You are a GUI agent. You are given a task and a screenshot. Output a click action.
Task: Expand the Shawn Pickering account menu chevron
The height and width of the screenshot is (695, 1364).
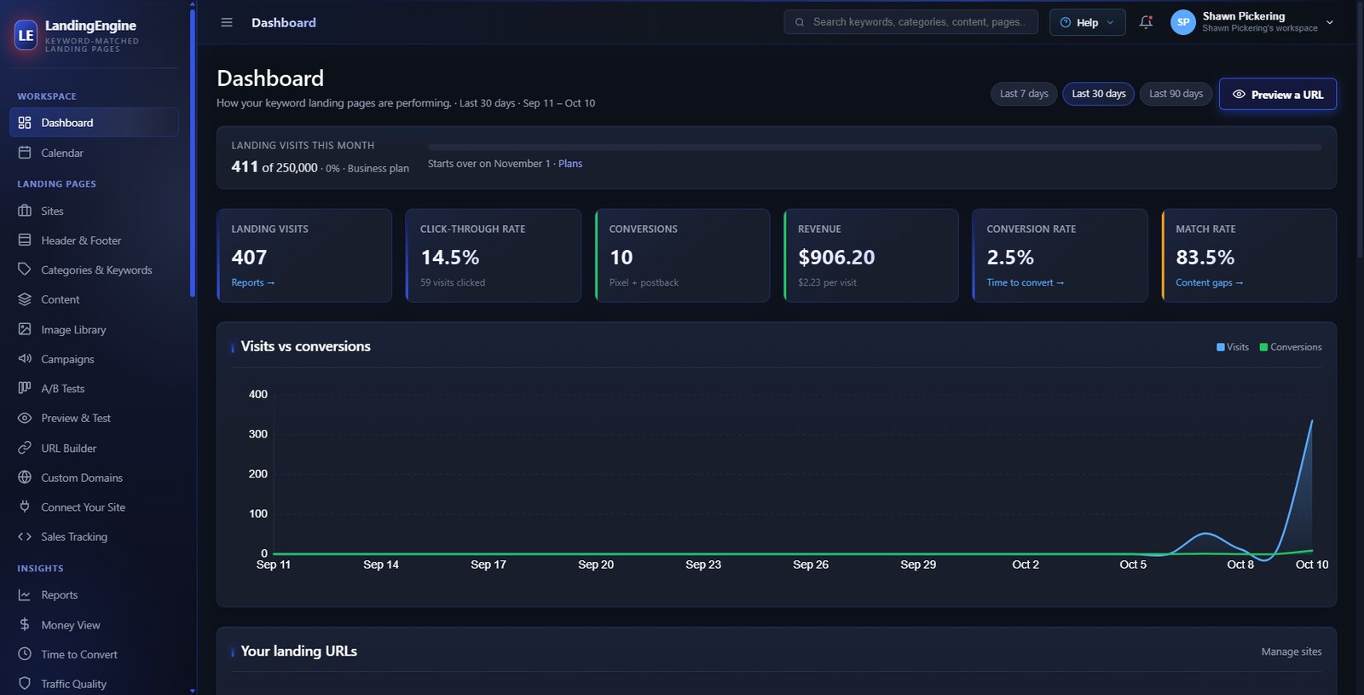(x=1330, y=22)
